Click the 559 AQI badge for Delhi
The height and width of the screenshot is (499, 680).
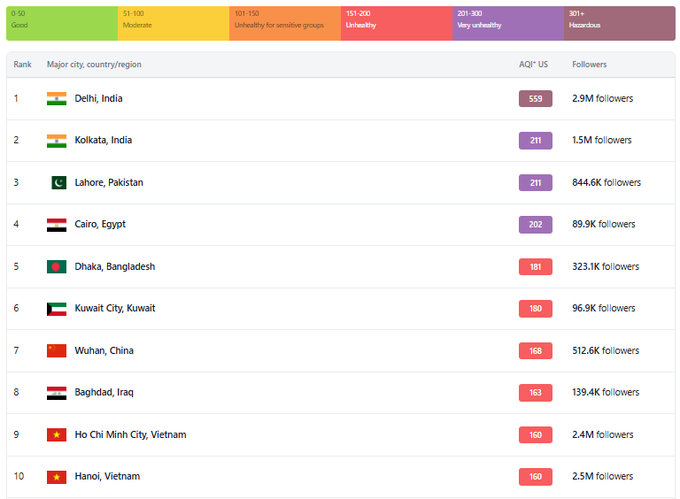(x=535, y=98)
